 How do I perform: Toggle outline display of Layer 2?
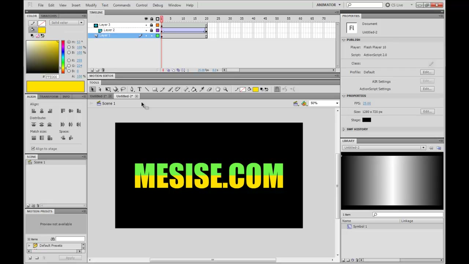pos(158,30)
